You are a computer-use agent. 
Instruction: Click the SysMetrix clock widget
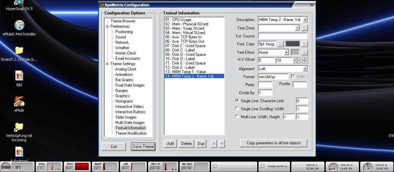click(x=17, y=166)
